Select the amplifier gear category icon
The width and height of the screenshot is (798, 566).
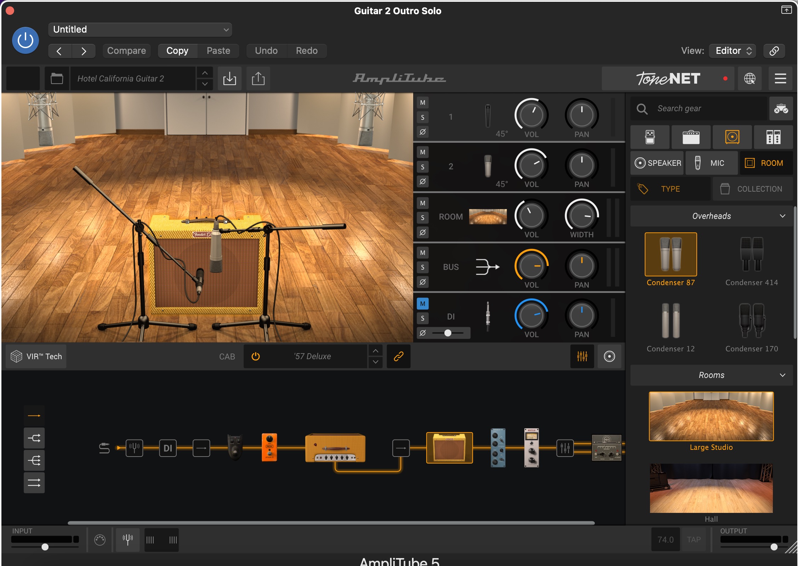pyautogui.click(x=691, y=137)
